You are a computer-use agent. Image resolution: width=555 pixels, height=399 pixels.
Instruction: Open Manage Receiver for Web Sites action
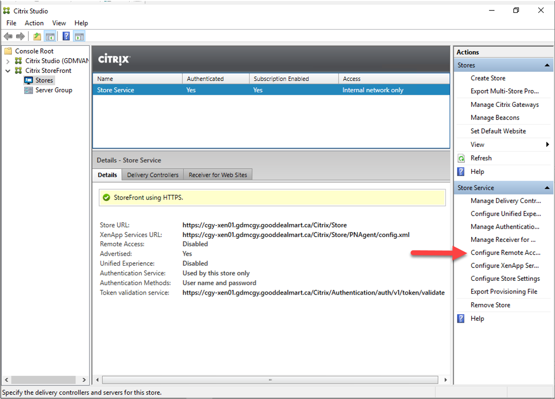pyautogui.click(x=503, y=240)
